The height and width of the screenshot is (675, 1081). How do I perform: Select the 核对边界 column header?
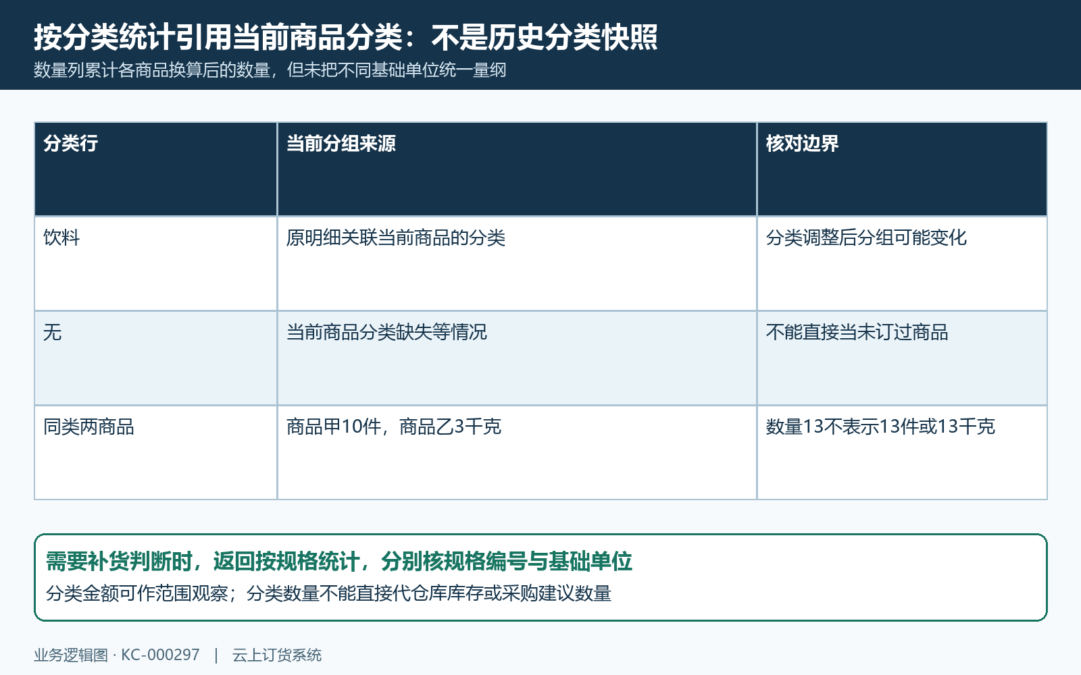tap(902, 169)
